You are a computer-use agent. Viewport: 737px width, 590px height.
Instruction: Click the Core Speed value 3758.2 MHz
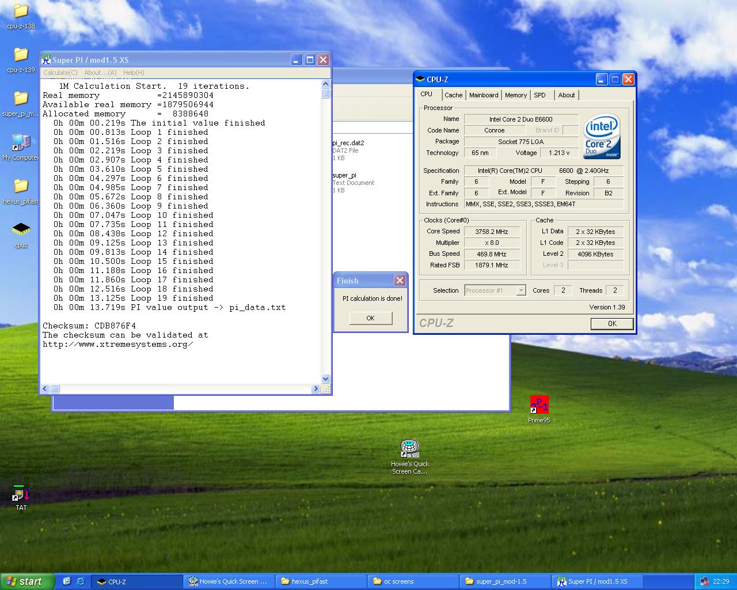coord(492,232)
